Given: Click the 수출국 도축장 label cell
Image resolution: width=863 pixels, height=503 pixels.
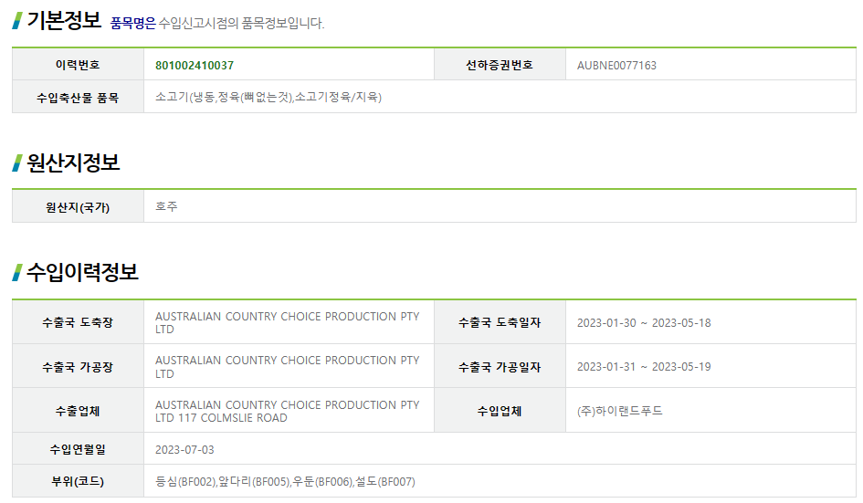Looking at the screenshot, I should [x=78, y=322].
